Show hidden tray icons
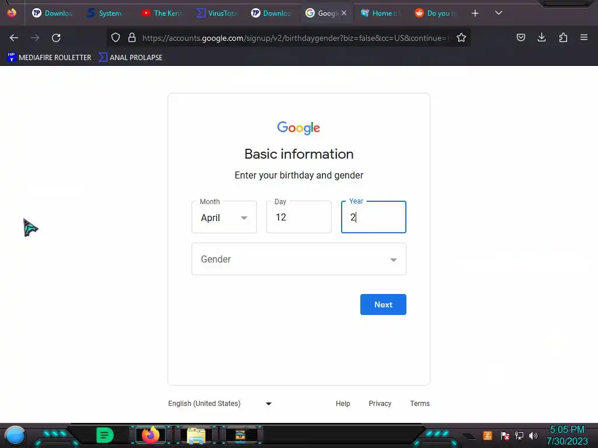This screenshot has height=448, width=598. (x=469, y=436)
